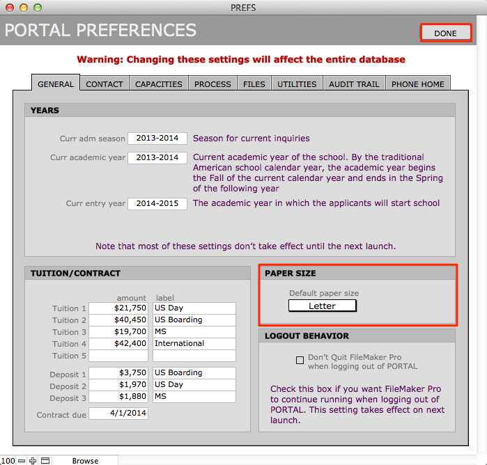The height and width of the screenshot is (465, 487).
Task: Open the UTILITIES tab
Action: (x=297, y=84)
